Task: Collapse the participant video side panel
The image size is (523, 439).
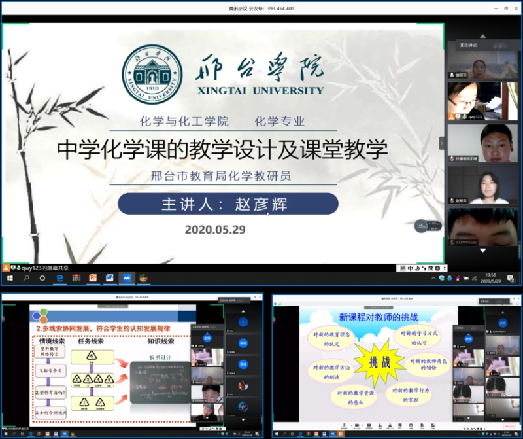Action: 441,143
